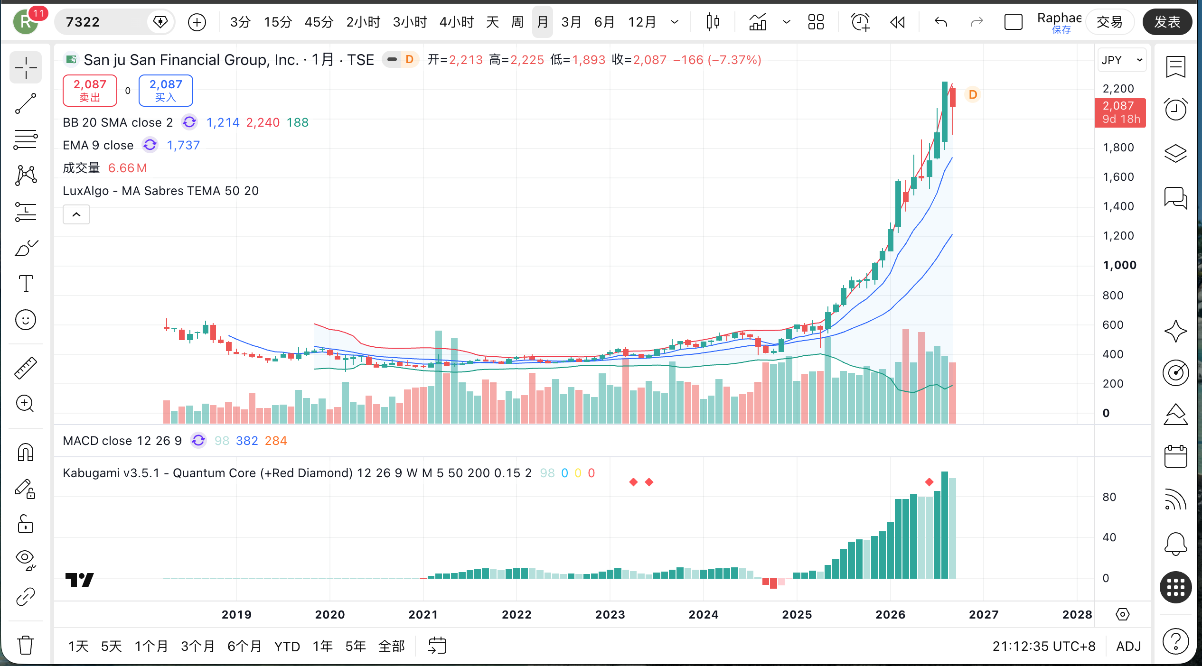Select the 2小时 timeframe
Screen dimensions: 1202x666
click(x=363, y=22)
